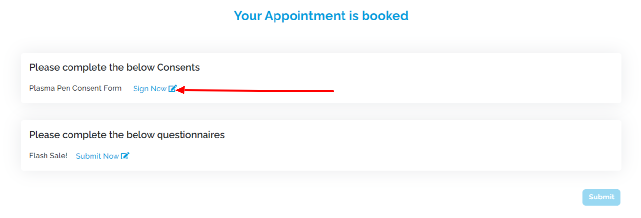Image resolution: width=641 pixels, height=218 pixels.
Task: Click the 'Your Appointment is booked' heading
Action: coord(321,16)
